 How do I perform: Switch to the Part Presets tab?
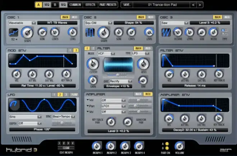pyautogui.click(x=108, y=5)
